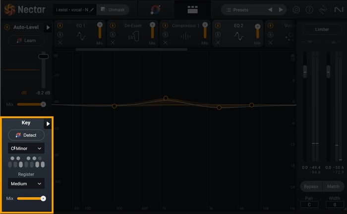This screenshot has width=347, height=214.
Task: Go to the previous preset with the left arrow
Action: [270, 10]
